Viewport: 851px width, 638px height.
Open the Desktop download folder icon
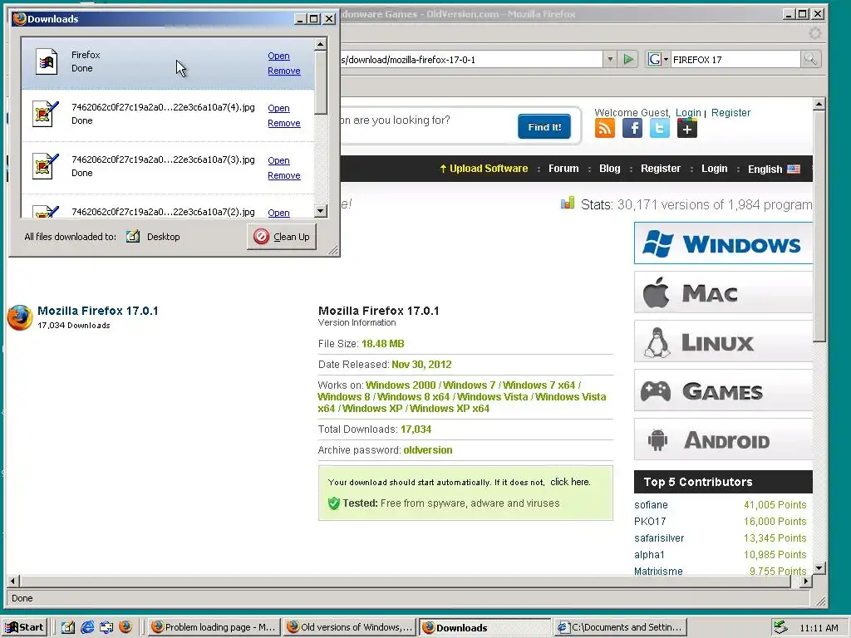point(133,237)
